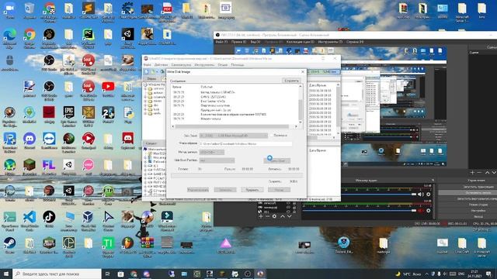Image resolution: width=497 pixels, height=279 pixels.
Task: Show hidden tray icons chevron on taskbar
Action: (426, 274)
